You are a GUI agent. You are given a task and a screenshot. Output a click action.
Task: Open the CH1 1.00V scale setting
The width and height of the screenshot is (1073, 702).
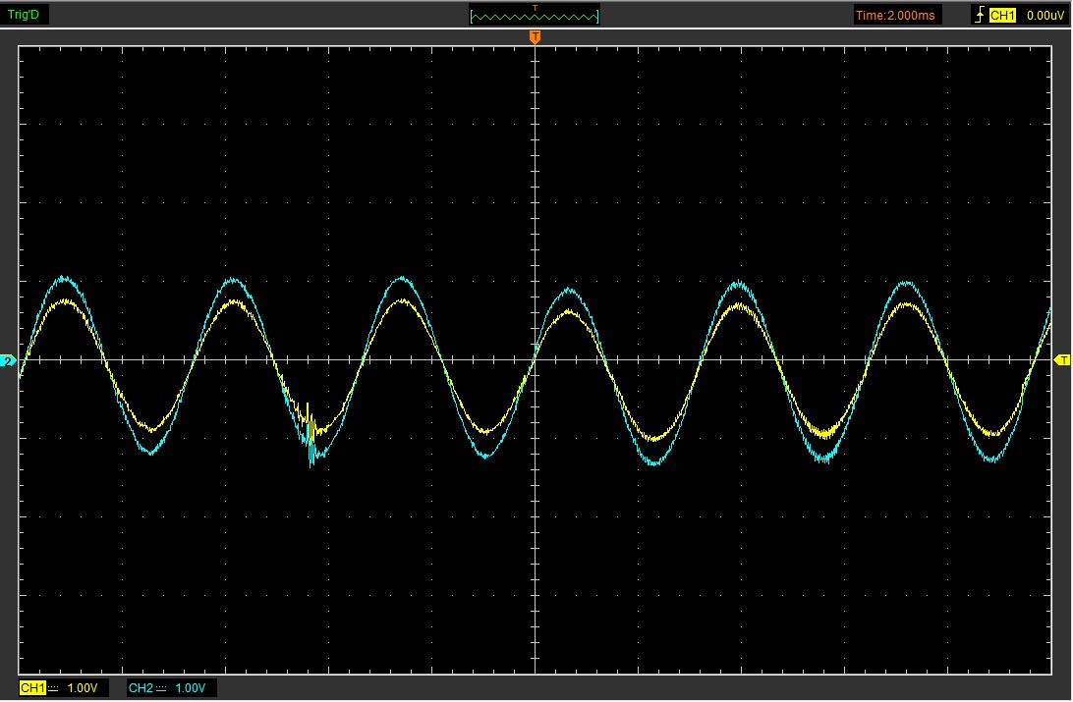point(83,688)
